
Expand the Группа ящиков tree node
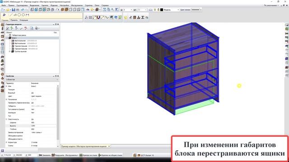(x=9, y=52)
